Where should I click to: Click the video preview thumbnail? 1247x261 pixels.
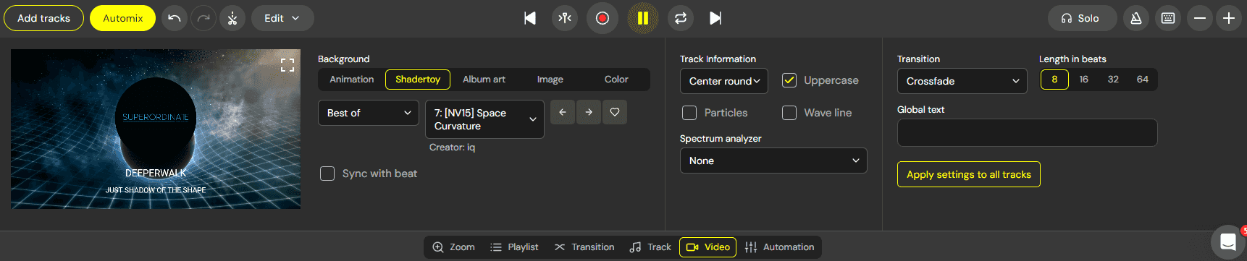click(156, 129)
